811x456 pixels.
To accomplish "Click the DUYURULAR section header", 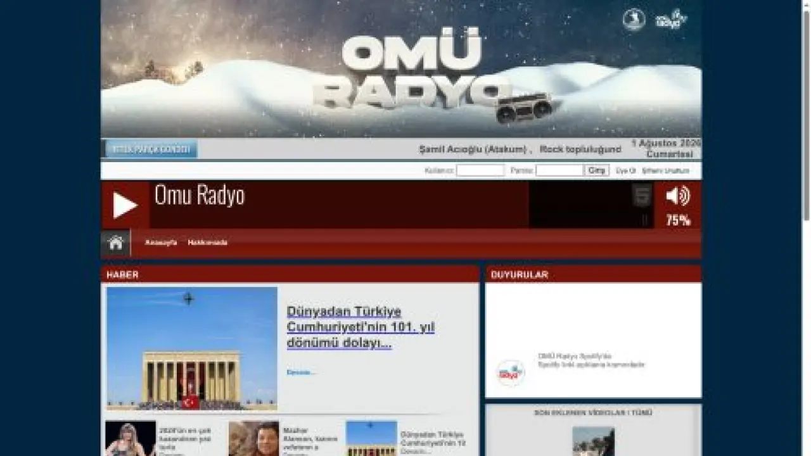I will pyautogui.click(x=520, y=275).
